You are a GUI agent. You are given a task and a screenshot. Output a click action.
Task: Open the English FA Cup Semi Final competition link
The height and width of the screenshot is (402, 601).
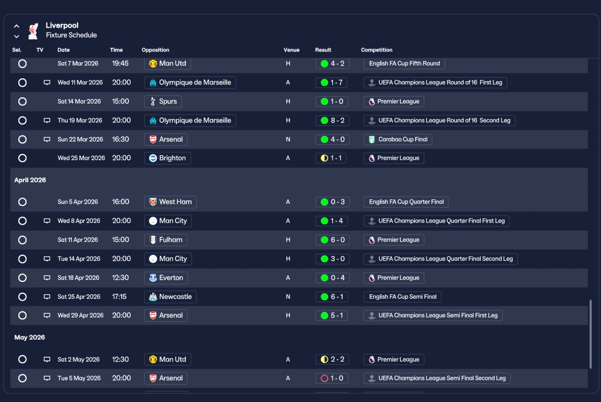click(x=402, y=296)
